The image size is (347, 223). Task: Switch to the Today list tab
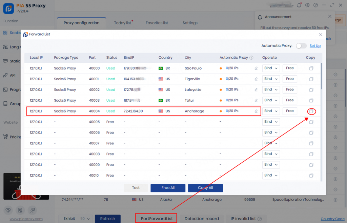[122, 23]
